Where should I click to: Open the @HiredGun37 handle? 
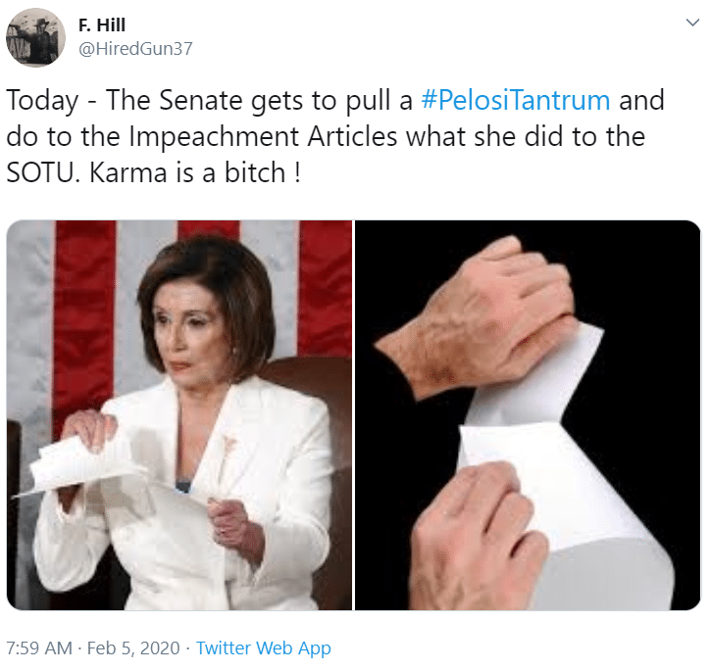[135, 48]
